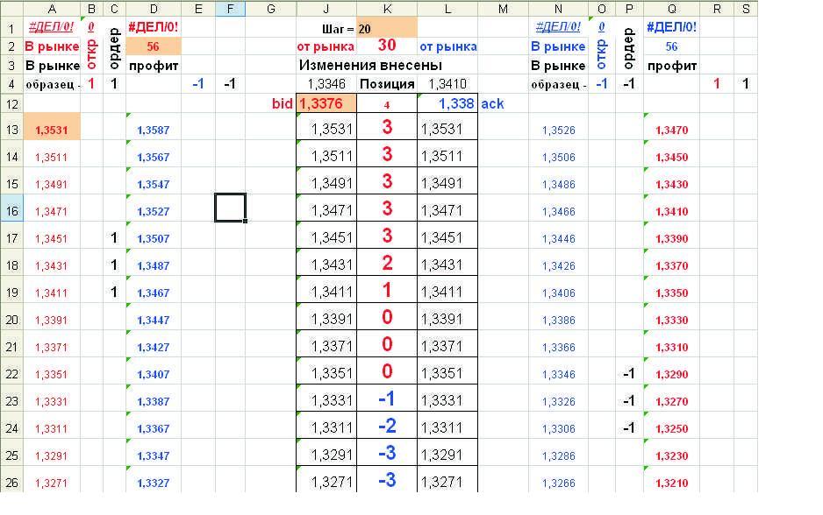Click the empty selected cell F16
Image resolution: width=823 pixels, height=515 pixels.
point(230,208)
